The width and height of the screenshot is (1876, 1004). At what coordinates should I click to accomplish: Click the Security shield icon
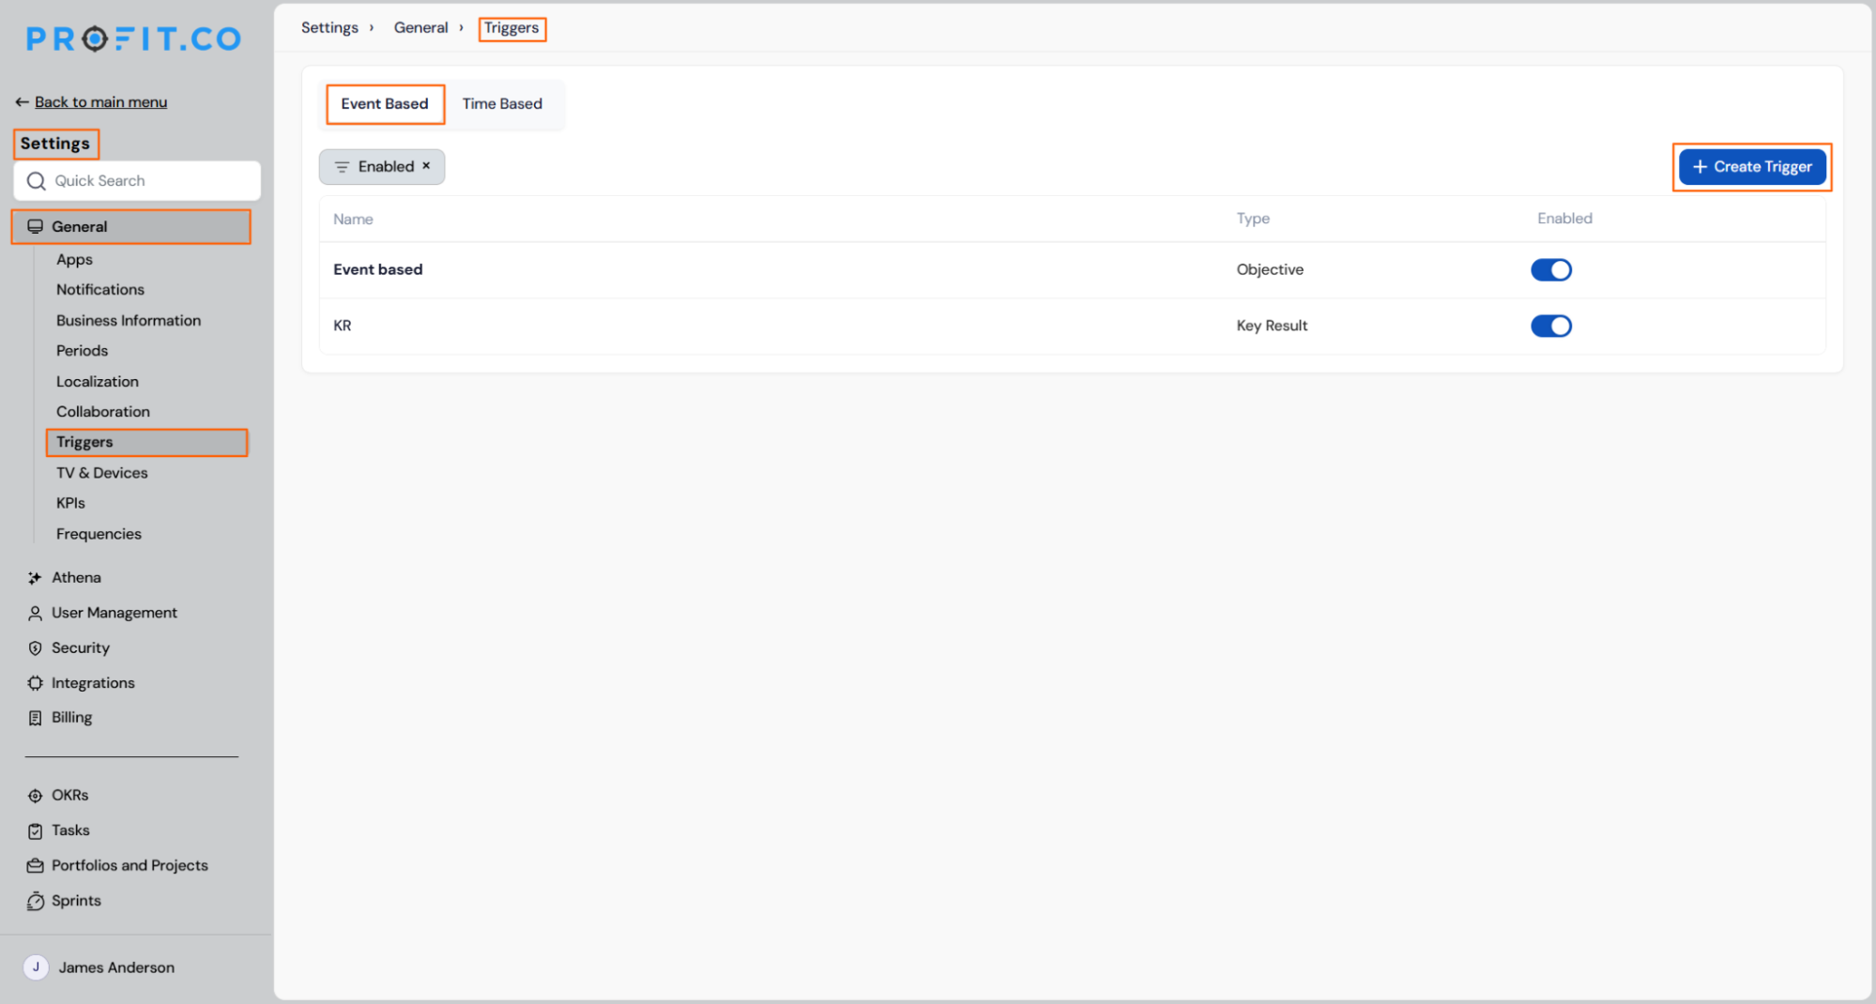point(35,648)
